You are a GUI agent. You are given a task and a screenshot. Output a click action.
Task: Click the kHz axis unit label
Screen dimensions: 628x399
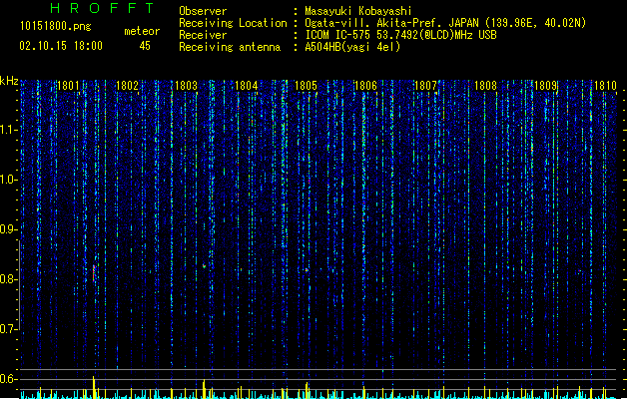9,81
